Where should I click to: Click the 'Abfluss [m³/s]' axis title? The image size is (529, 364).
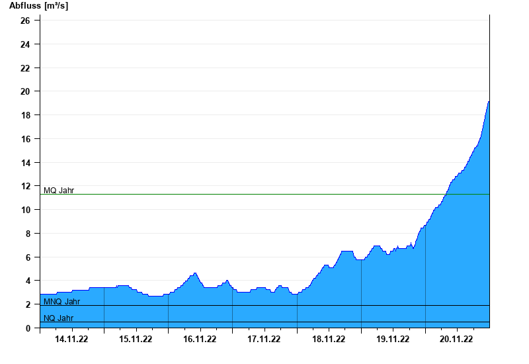pos(38,6)
